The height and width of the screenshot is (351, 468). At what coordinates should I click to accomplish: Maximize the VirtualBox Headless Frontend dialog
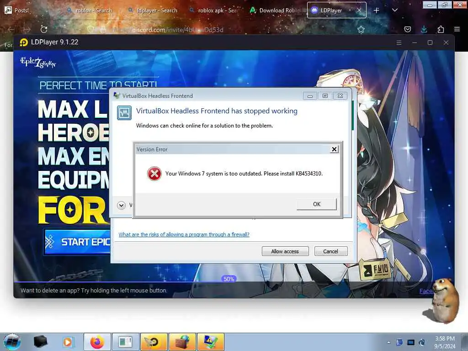click(325, 96)
